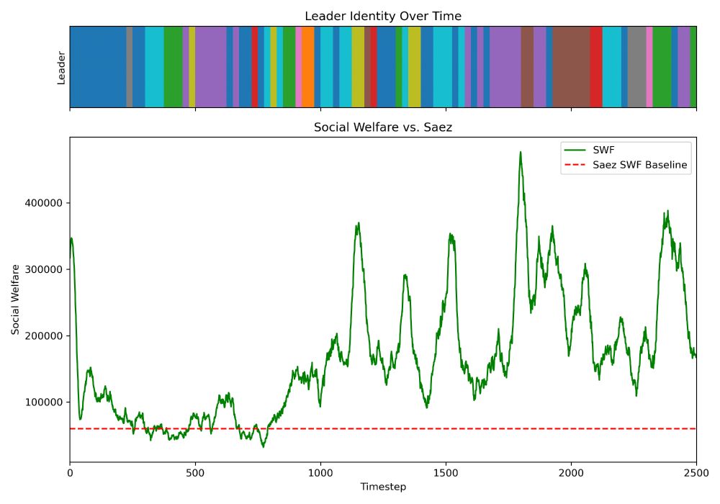Click the 'Leader Identity Over Time' title

point(383,16)
